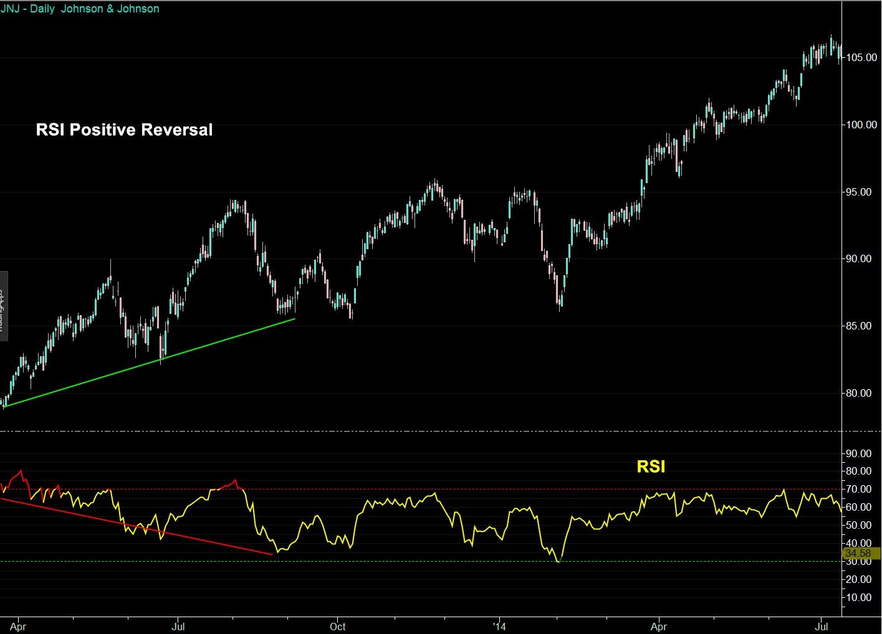Expand the Trading apps sidebar panel
Screen dimensions: 882x634
(x=2, y=305)
